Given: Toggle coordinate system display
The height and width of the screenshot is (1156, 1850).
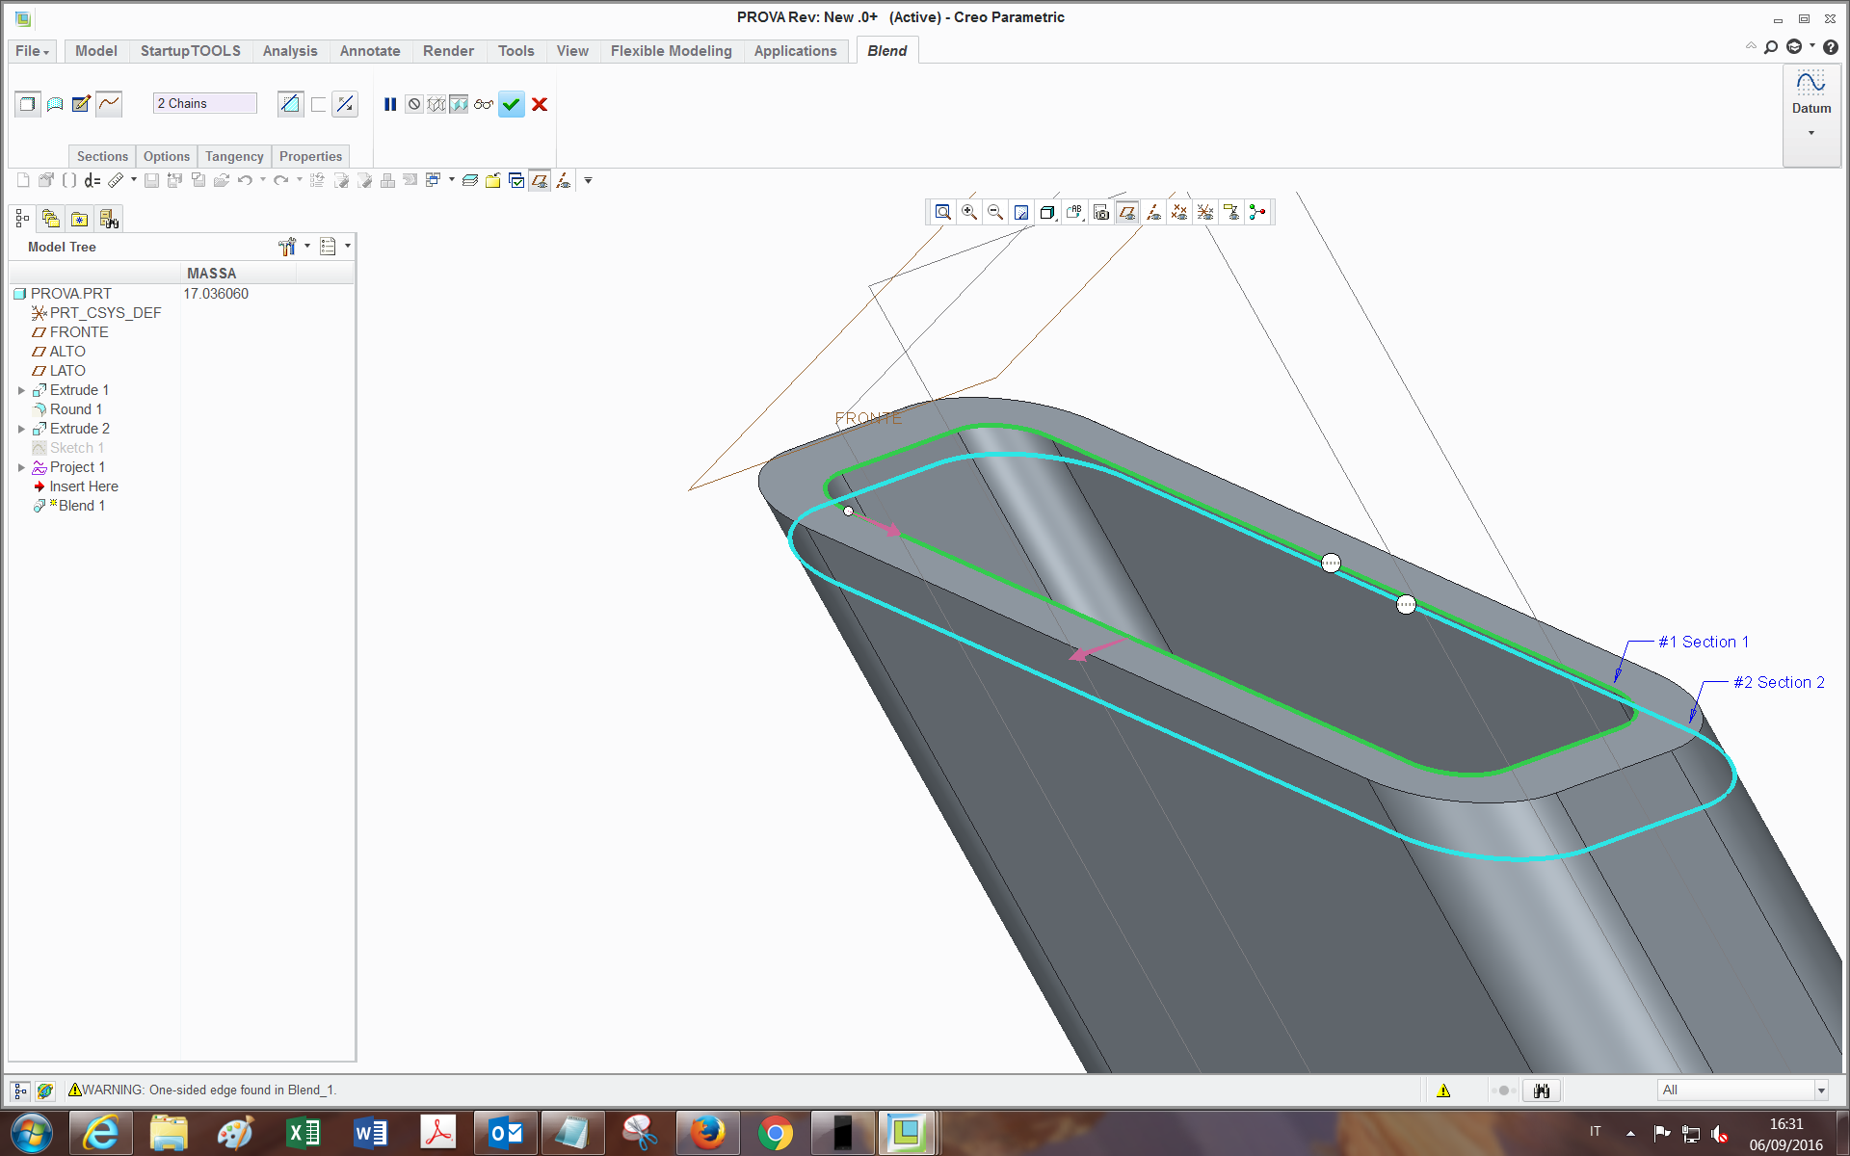Looking at the screenshot, I should tap(1205, 212).
